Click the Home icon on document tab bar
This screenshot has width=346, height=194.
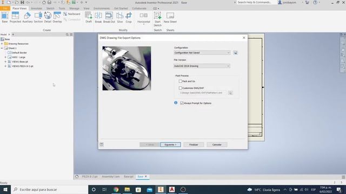pos(77,177)
